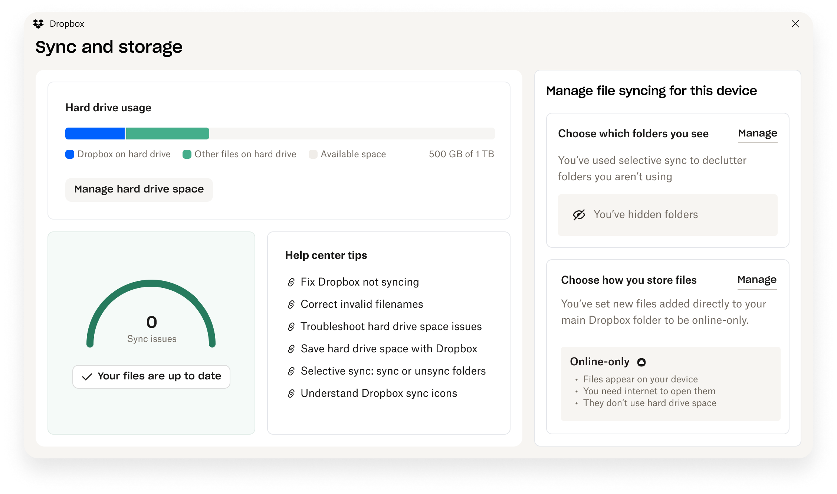
Task: Click the Dropbox logo icon
Action: [x=39, y=23]
